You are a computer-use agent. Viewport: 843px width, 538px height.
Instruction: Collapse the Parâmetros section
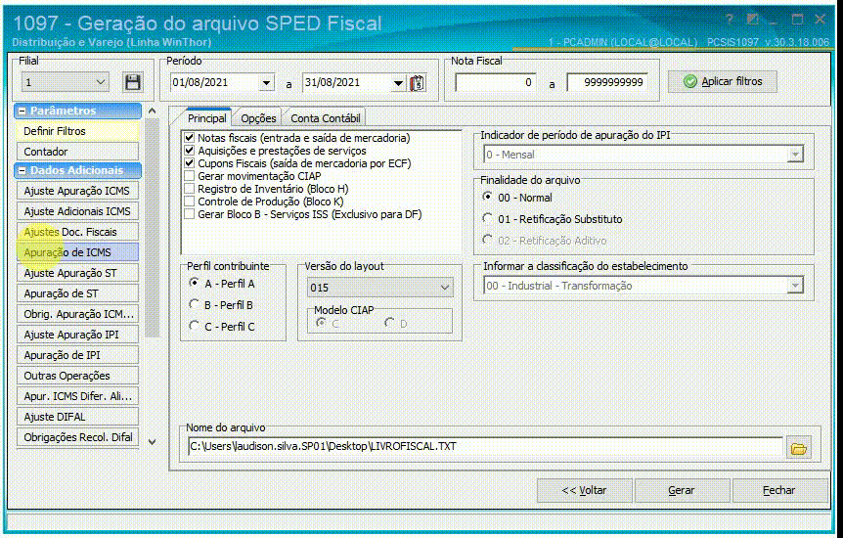[x=22, y=111]
